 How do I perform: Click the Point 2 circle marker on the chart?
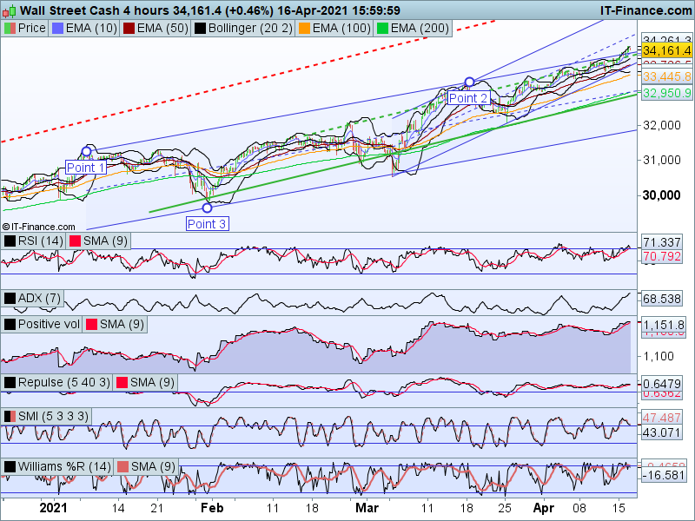(469, 82)
